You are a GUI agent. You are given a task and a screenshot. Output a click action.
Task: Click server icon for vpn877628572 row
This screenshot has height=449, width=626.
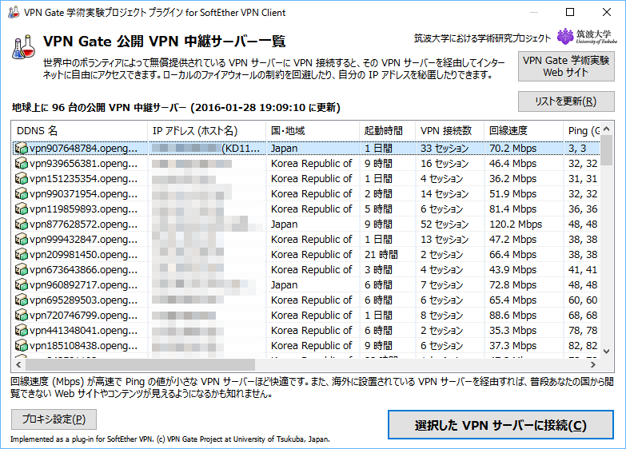click(21, 224)
